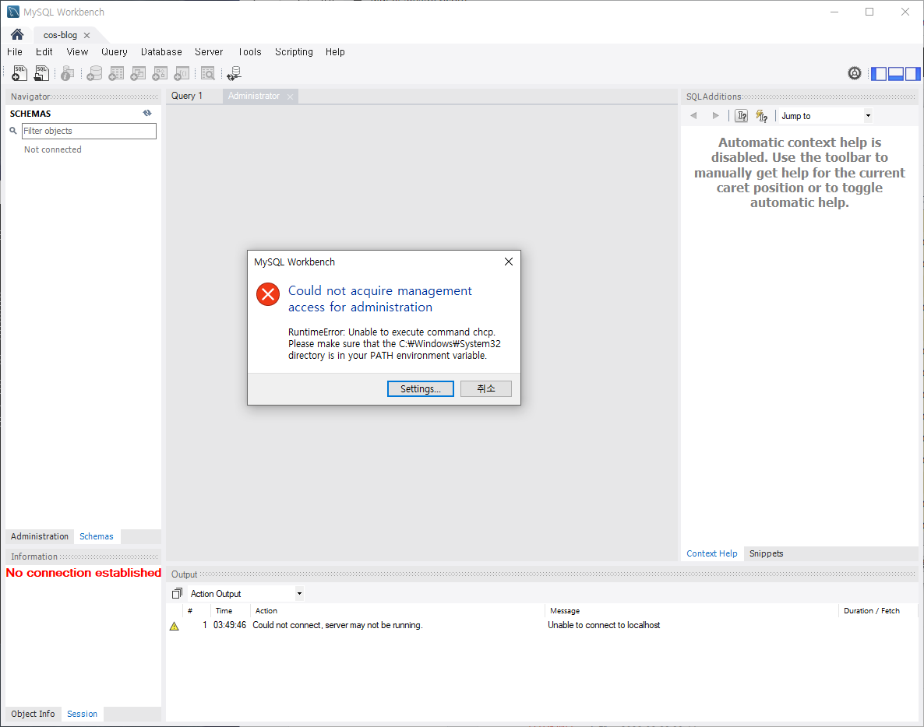This screenshot has height=727, width=924.
Task: Switch to the Schemas navigator tab
Action: (x=97, y=536)
